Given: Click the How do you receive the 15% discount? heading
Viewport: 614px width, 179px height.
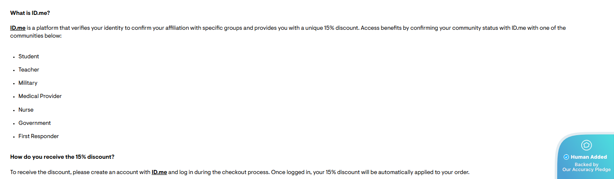Looking at the screenshot, I should pos(62,157).
